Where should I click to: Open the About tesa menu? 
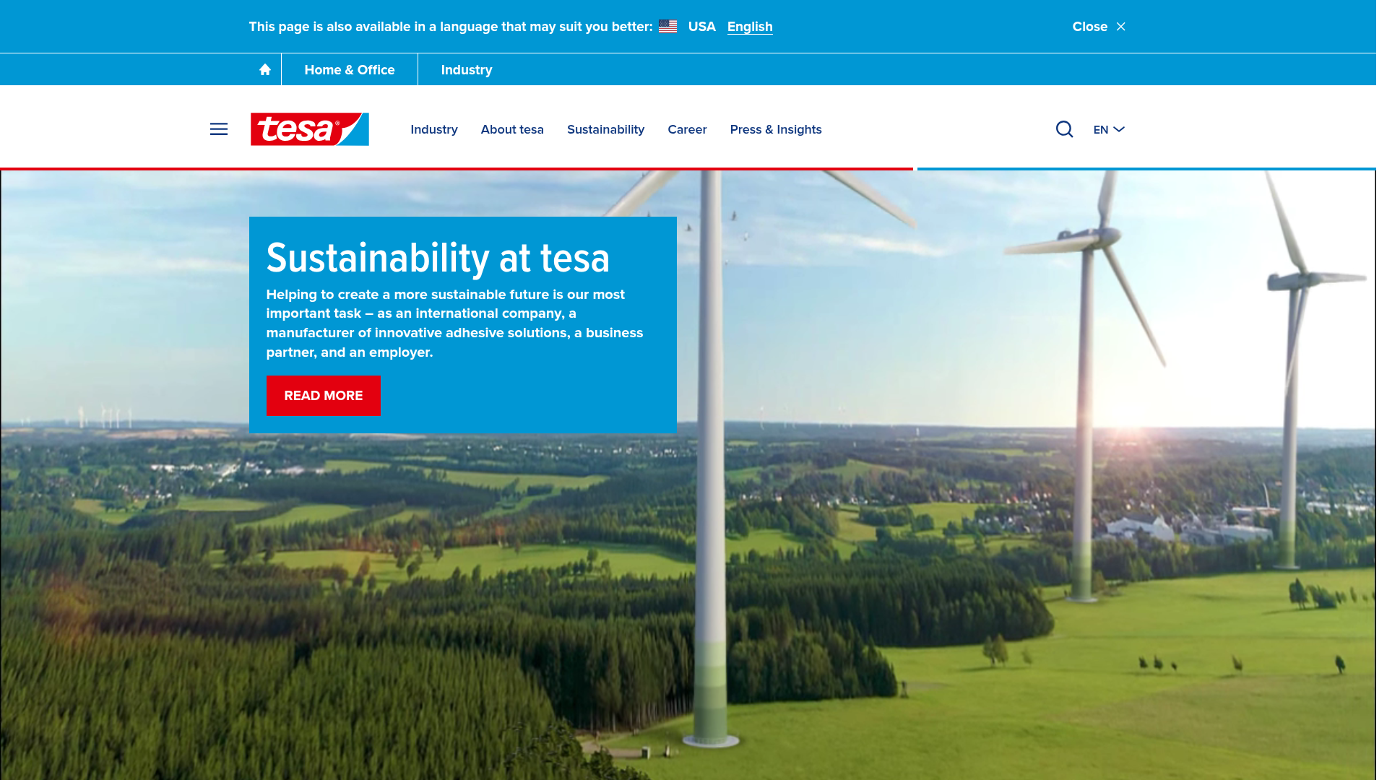pos(512,129)
